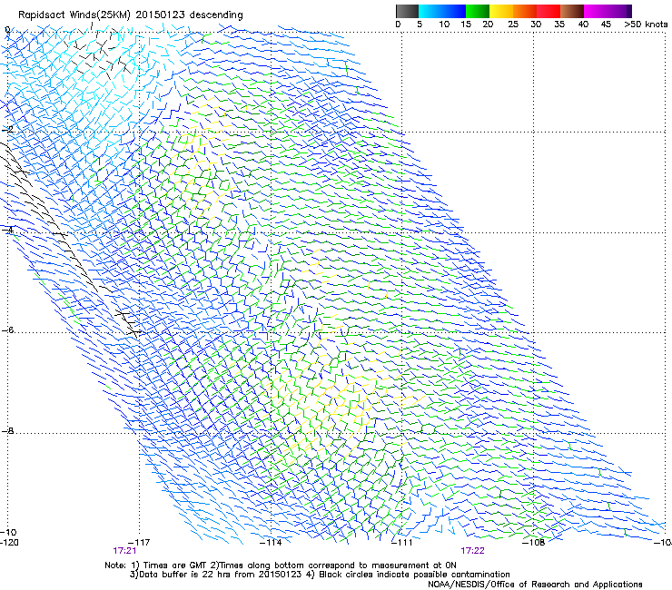Click the purple time stamp '17:22'
This screenshot has height=590, width=672.
[473, 551]
